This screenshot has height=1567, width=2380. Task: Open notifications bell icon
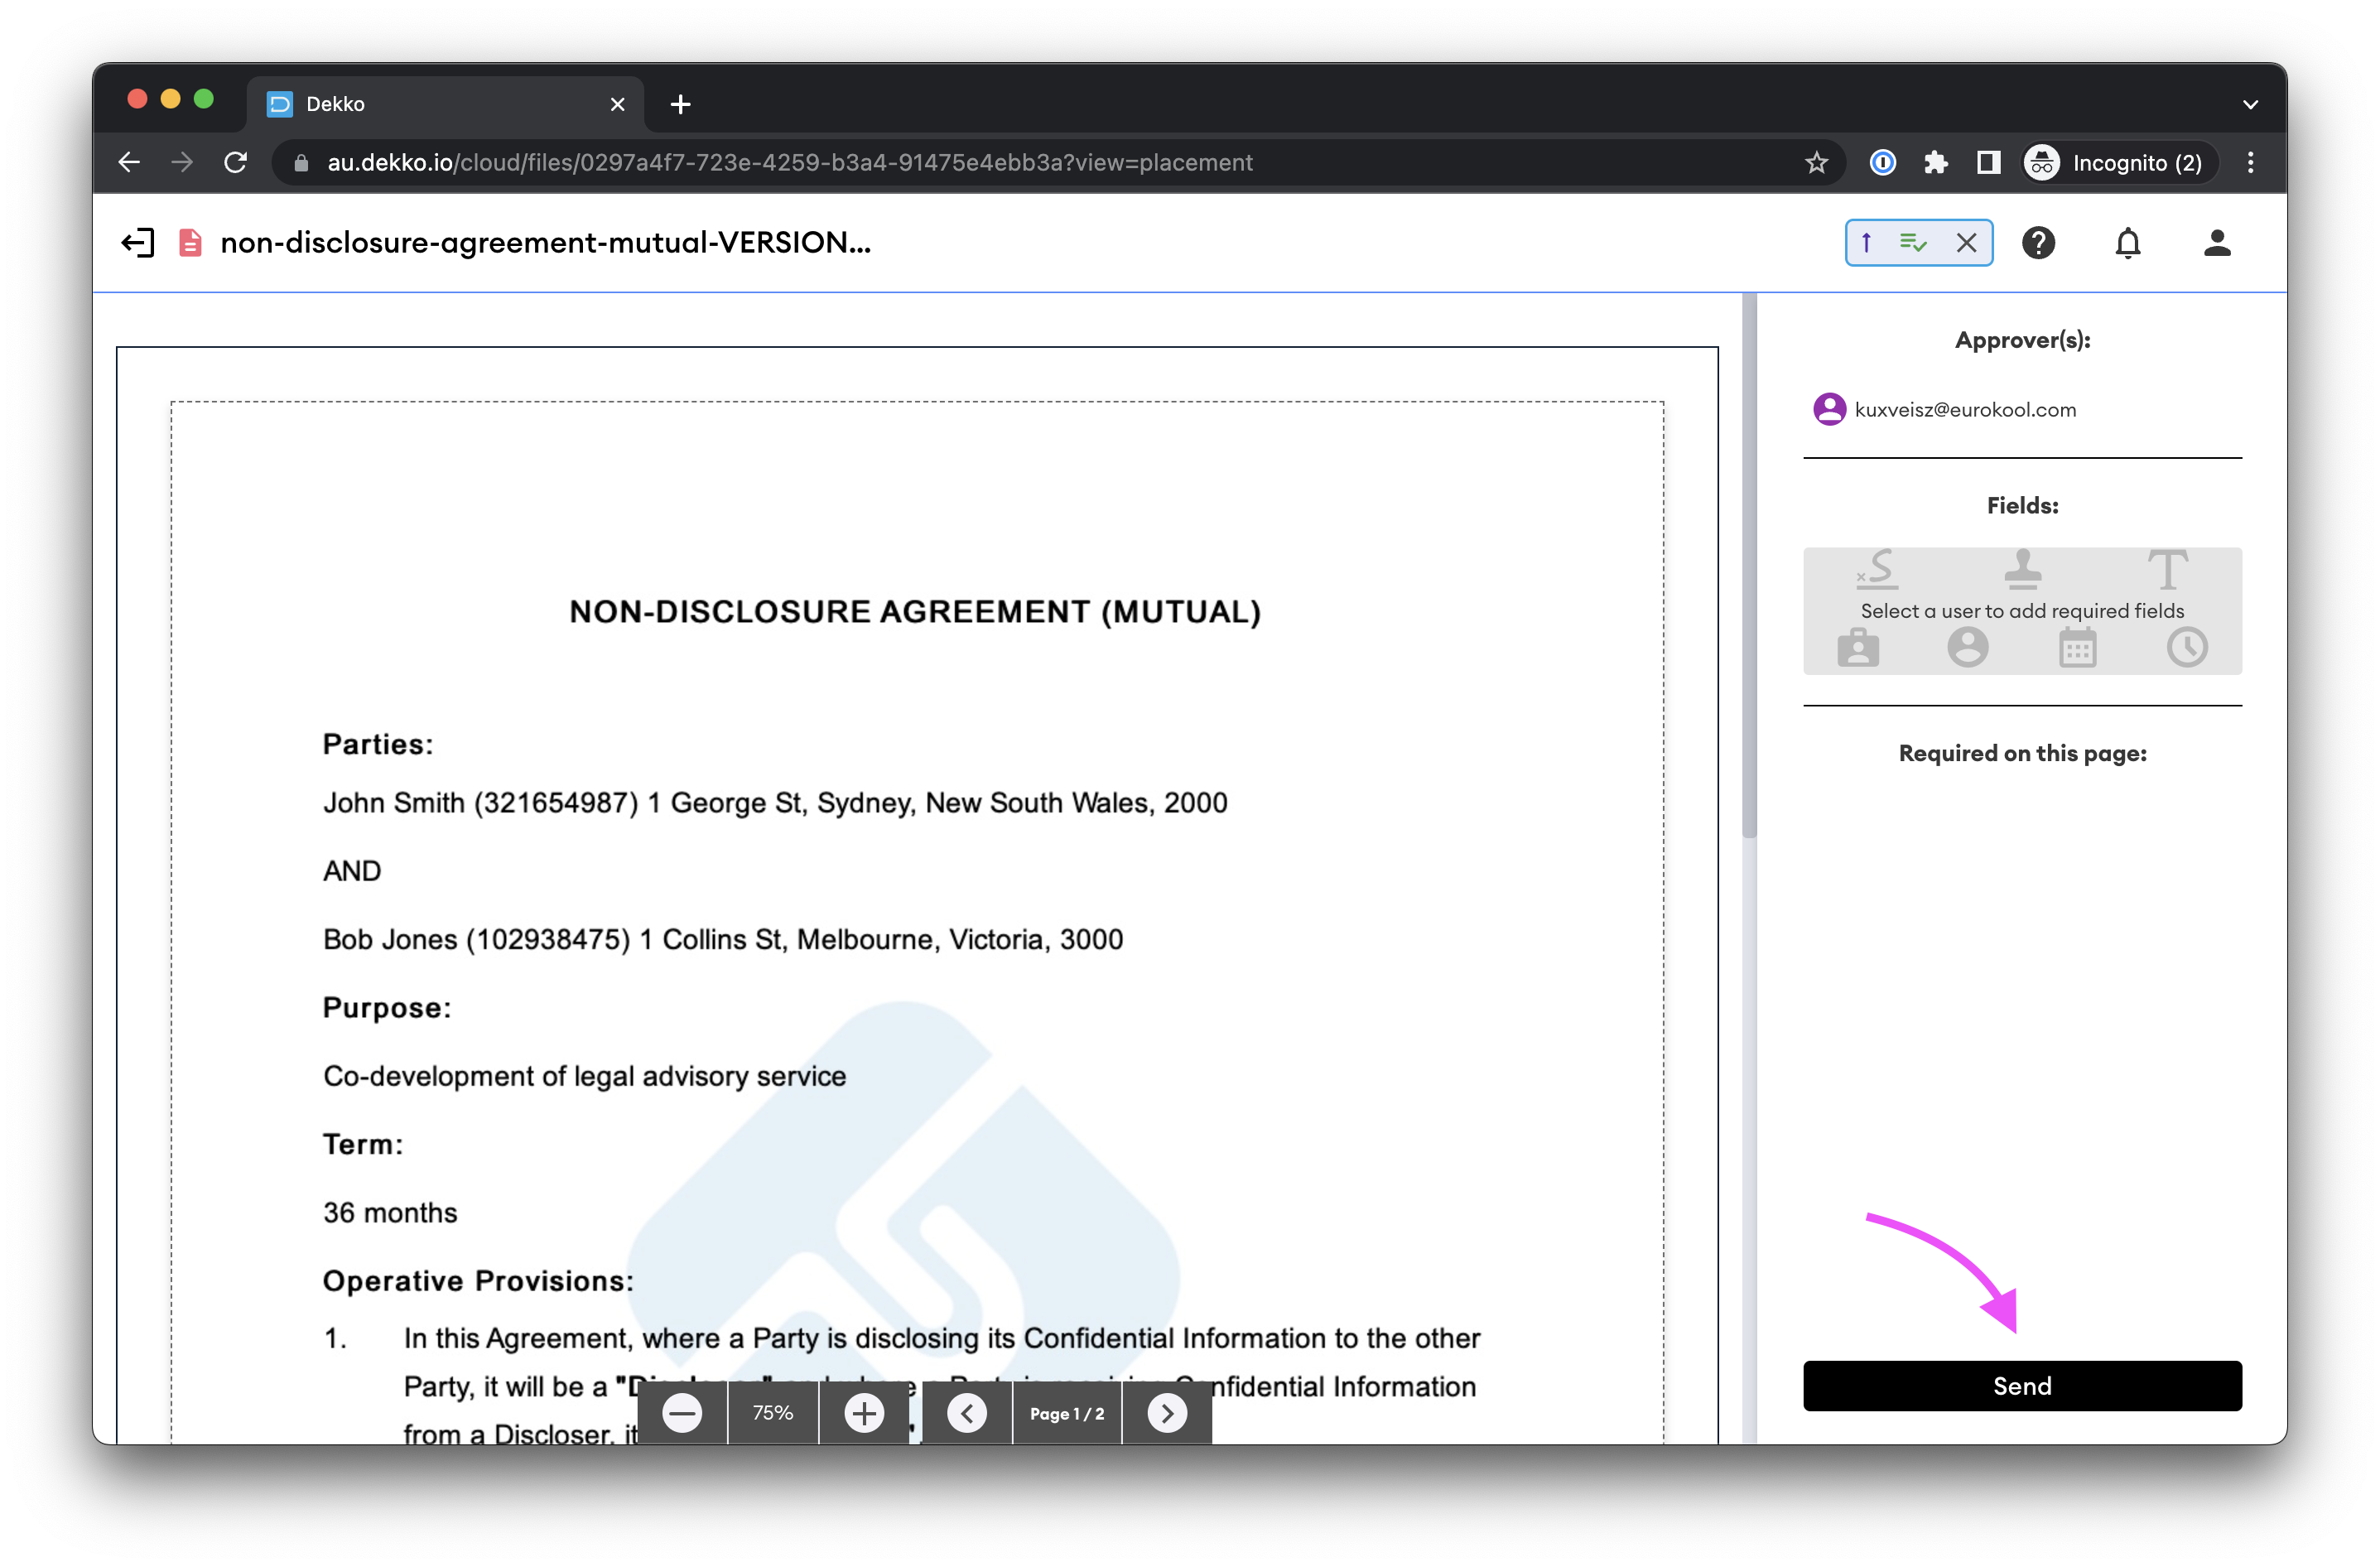click(2127, 243)
